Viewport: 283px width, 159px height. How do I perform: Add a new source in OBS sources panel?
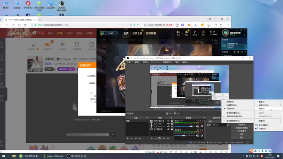click(152, 138)
